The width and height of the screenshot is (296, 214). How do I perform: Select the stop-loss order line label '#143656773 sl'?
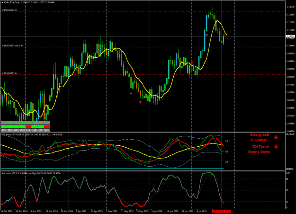pyautogui.click(x=9, y=10)
